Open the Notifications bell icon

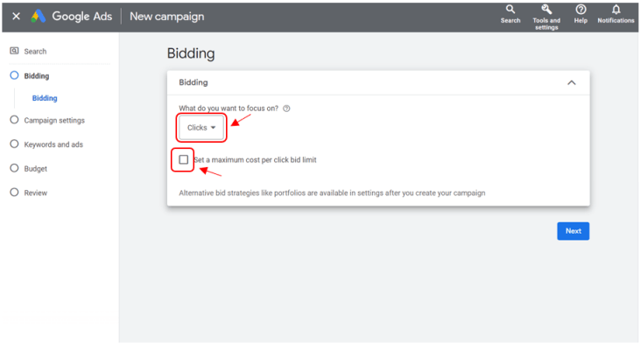pos(615,10)
